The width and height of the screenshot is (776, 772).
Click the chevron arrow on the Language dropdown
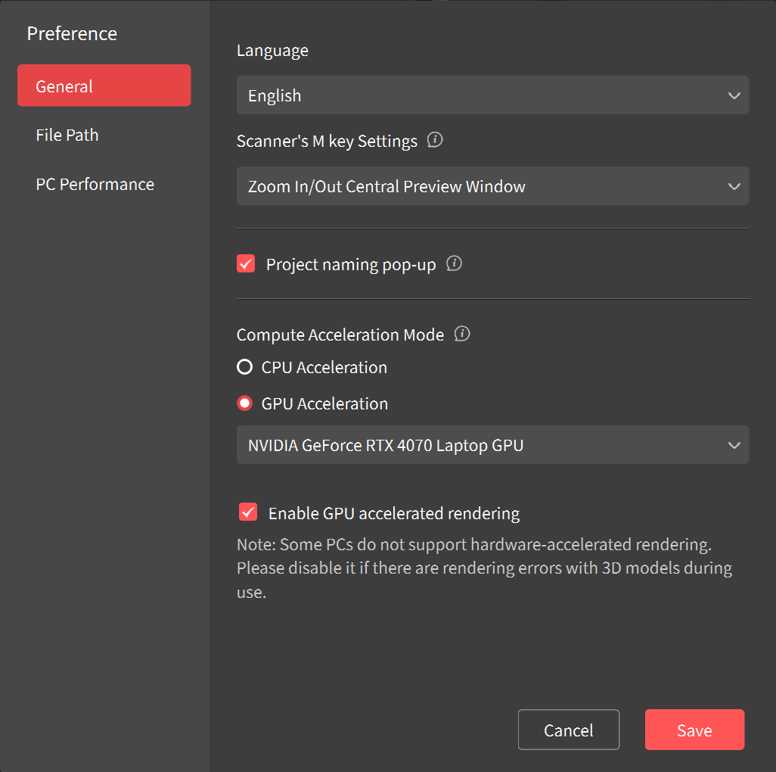click(734, 95)
